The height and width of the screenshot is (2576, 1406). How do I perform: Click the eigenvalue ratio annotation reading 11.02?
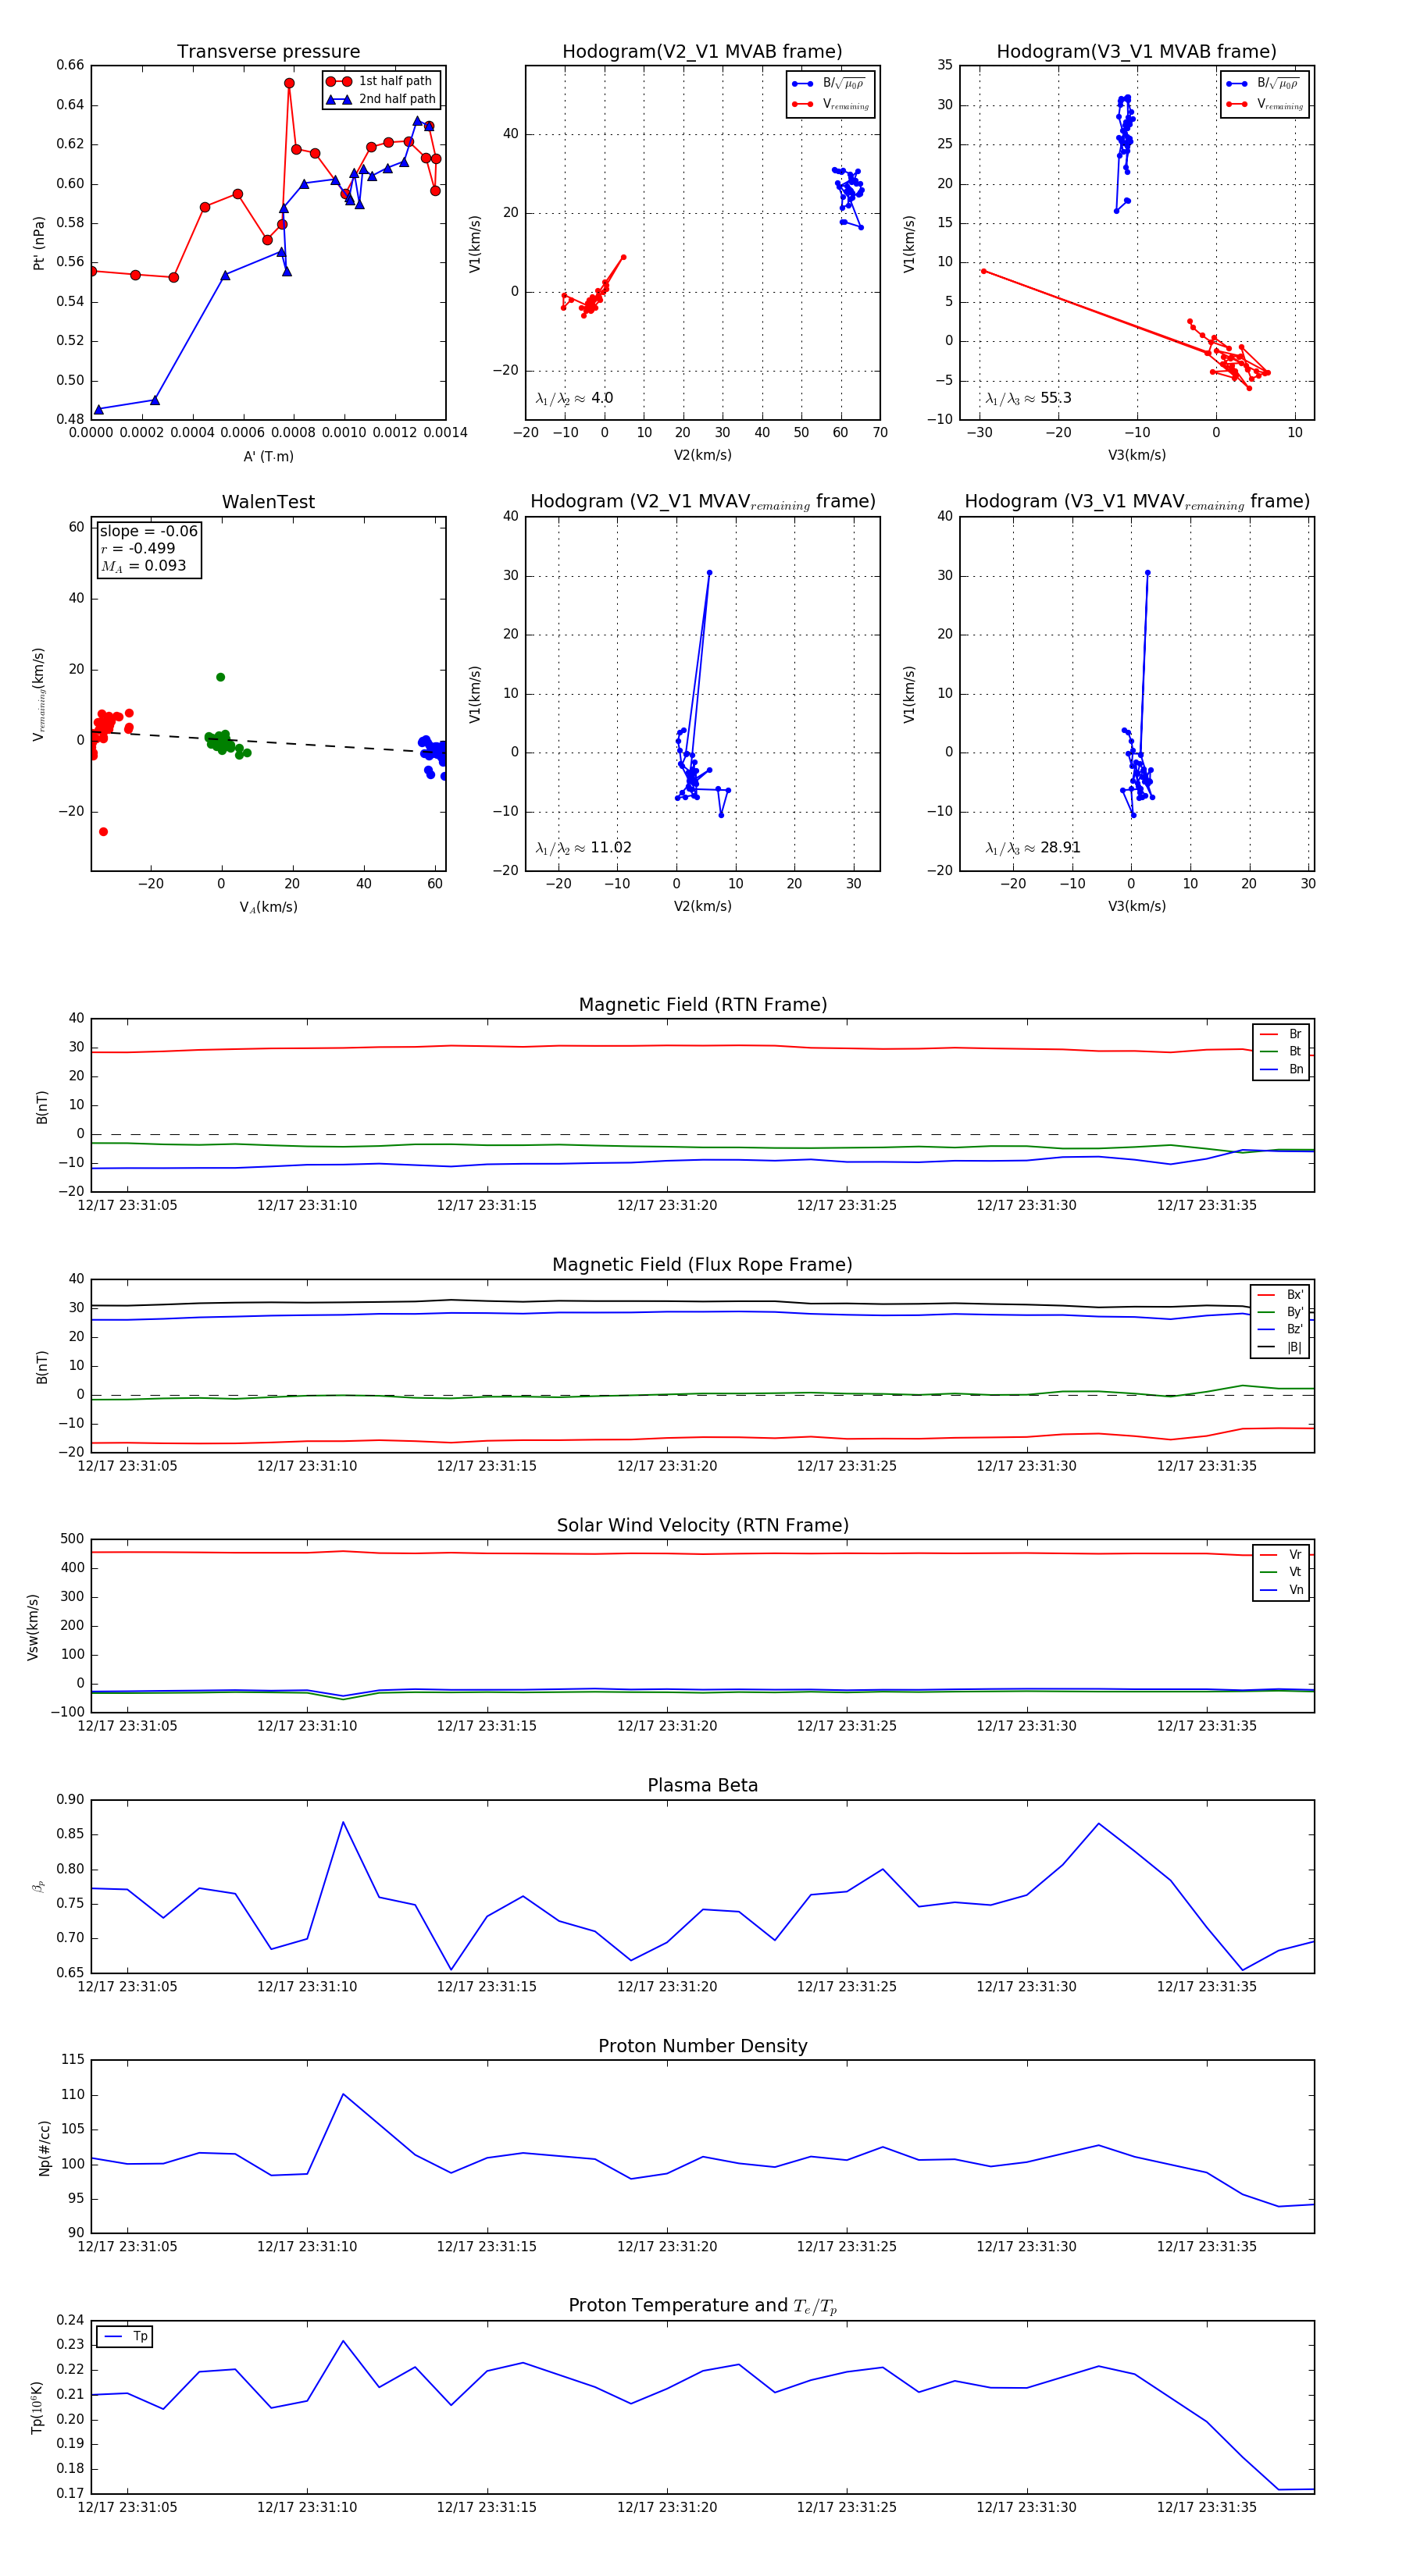583,848
